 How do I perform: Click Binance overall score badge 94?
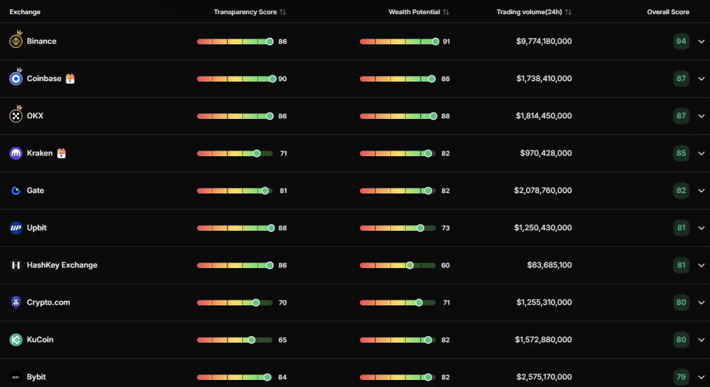click(x=681, y=41)
